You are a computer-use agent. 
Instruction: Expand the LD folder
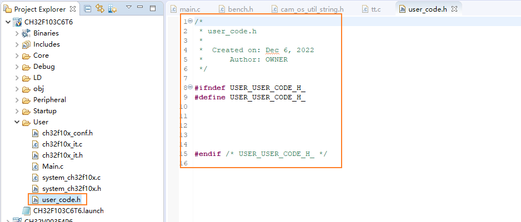17,78
